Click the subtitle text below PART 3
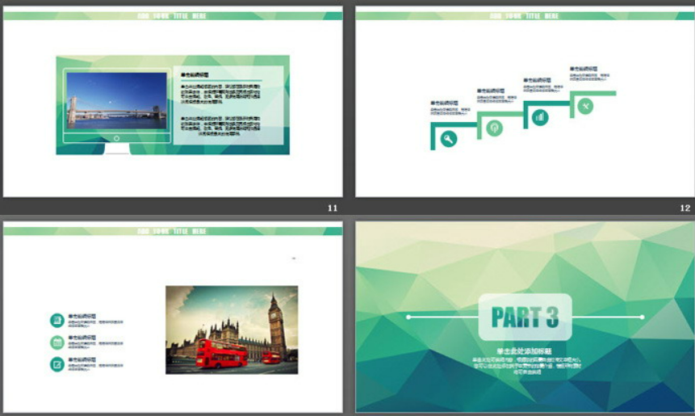Screen dimensions: 695x416 [x=525, y=363]
